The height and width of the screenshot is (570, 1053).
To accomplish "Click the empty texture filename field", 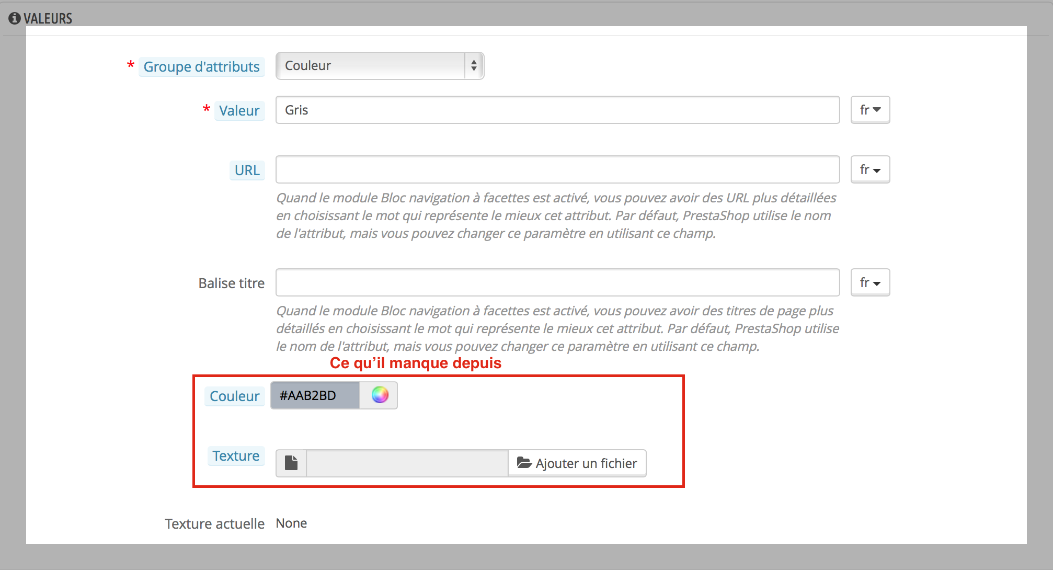I will coord(407,463).
